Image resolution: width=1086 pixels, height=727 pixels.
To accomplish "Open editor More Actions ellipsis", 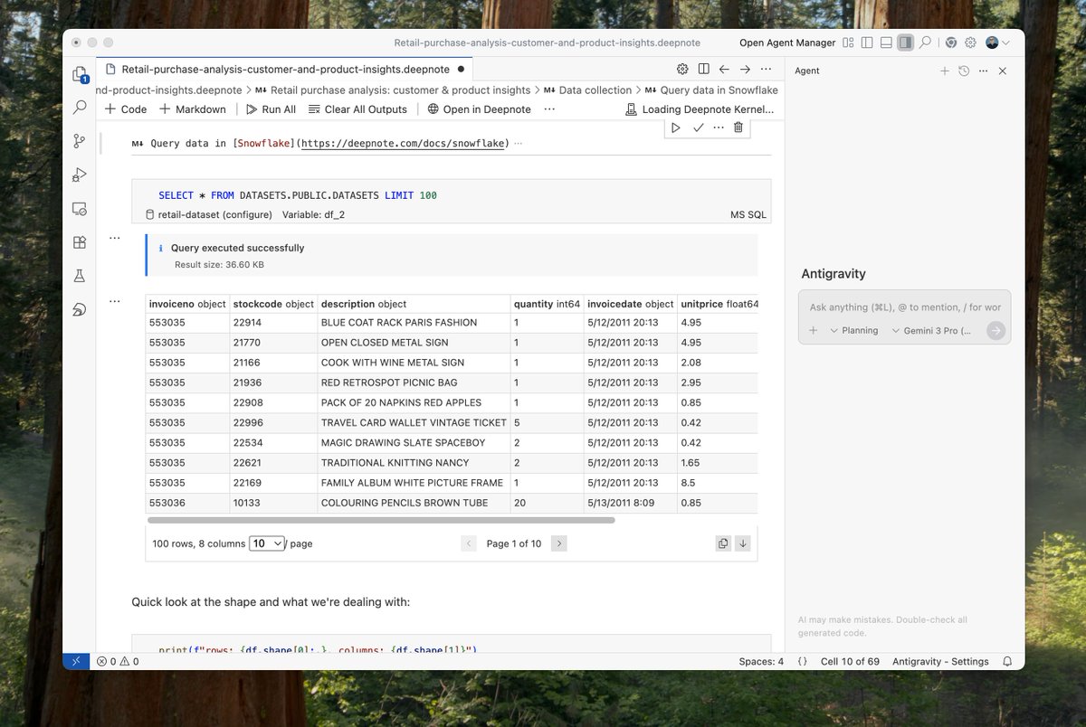I will point(766,69).
